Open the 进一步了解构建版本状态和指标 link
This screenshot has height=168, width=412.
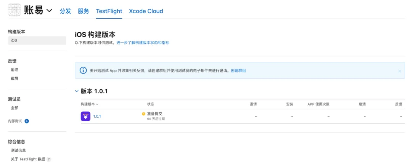[143, 43]
